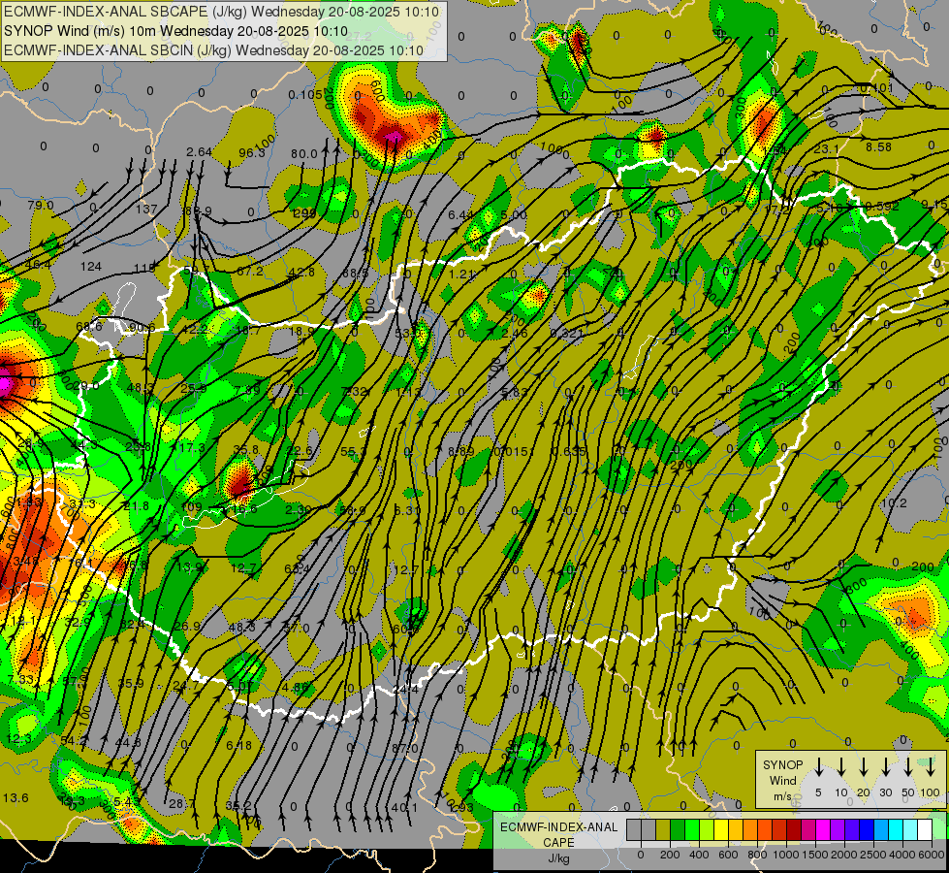Select the SYNOP Wind 10m title line
The height and width of the screenshot is (873, 949).
175,31
